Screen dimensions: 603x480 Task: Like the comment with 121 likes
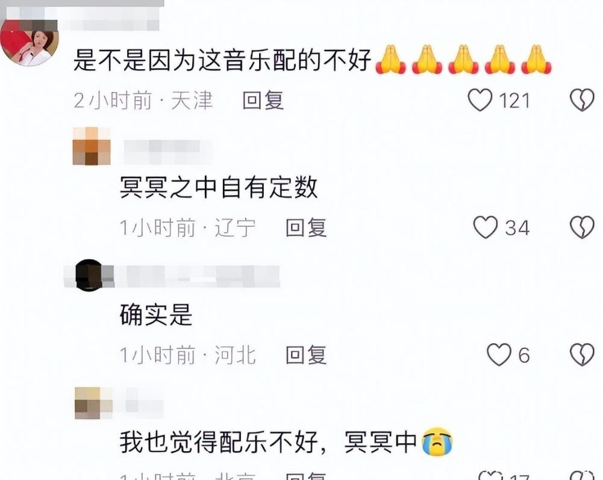point(480,100)
